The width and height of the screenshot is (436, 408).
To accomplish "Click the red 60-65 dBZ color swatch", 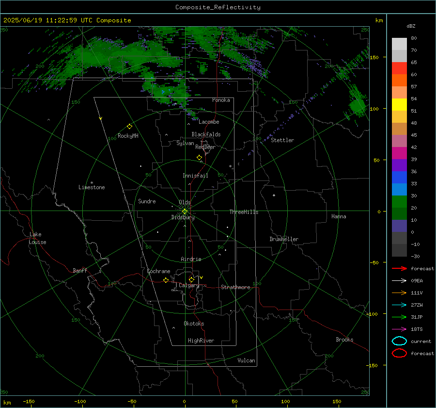I will coord(399,68).
